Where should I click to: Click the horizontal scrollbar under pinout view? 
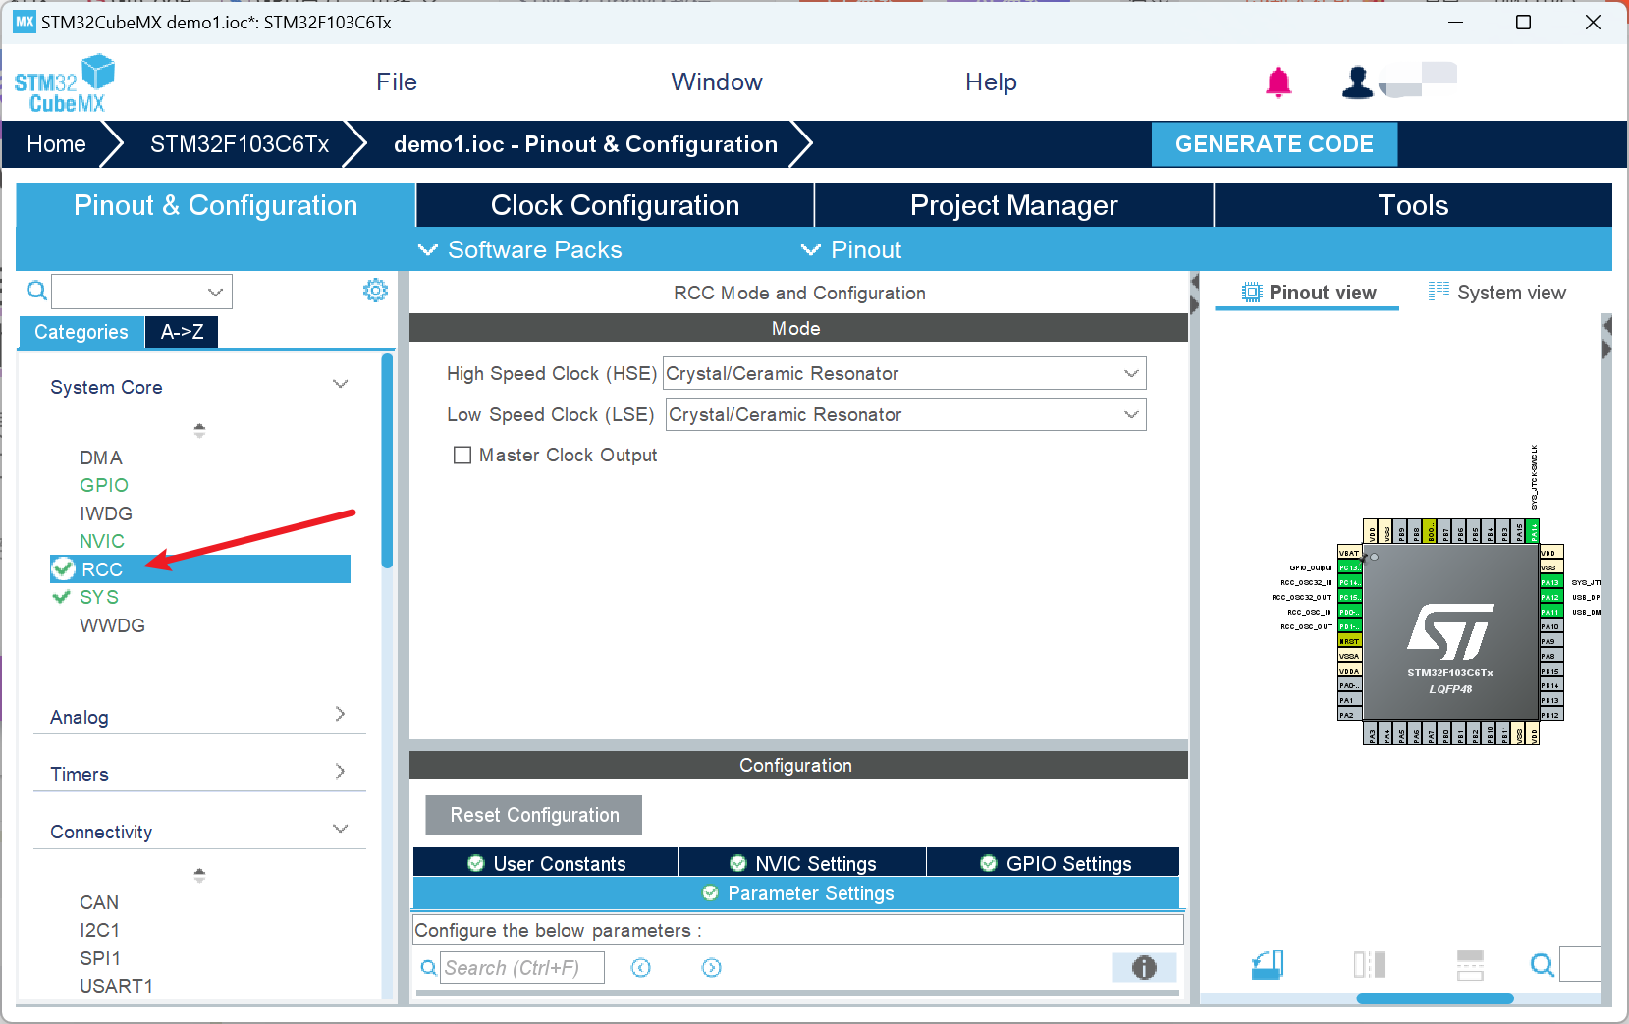1435,998
